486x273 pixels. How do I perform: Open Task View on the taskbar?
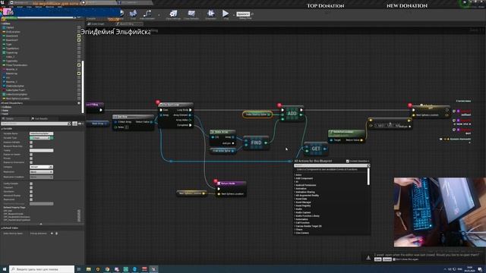point(79,269)
